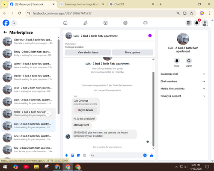Open the Jose conversation
Viewport: 214px width, 171px height.
(x=29, y=89)
